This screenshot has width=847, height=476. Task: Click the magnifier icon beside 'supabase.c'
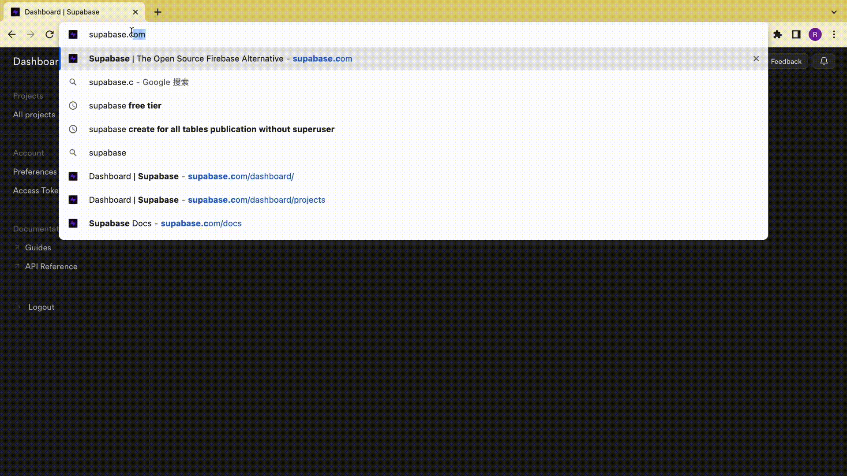73,82
